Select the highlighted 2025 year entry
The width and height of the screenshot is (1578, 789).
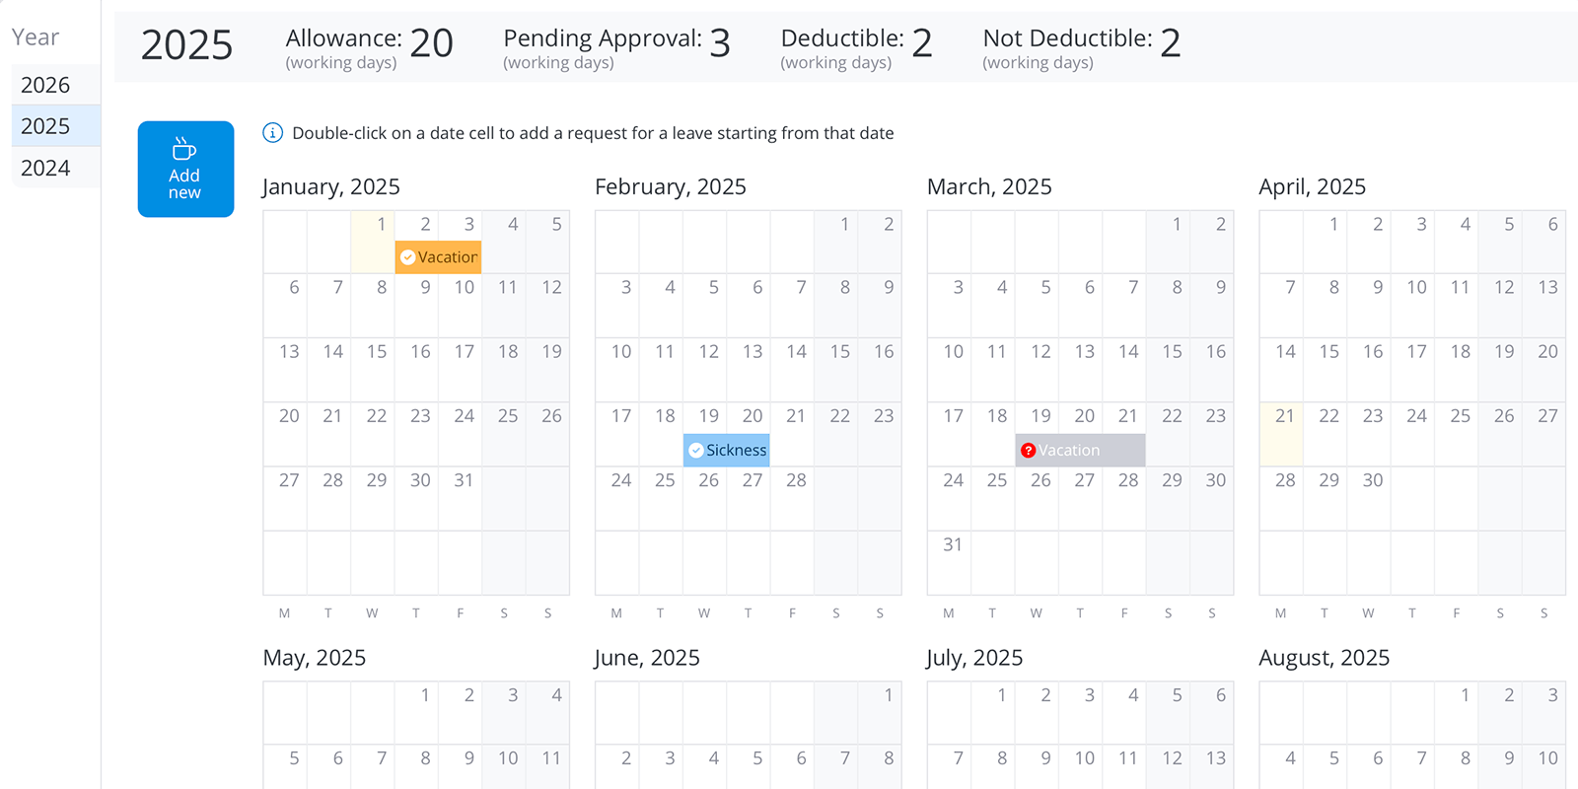[x=45, y=126]
